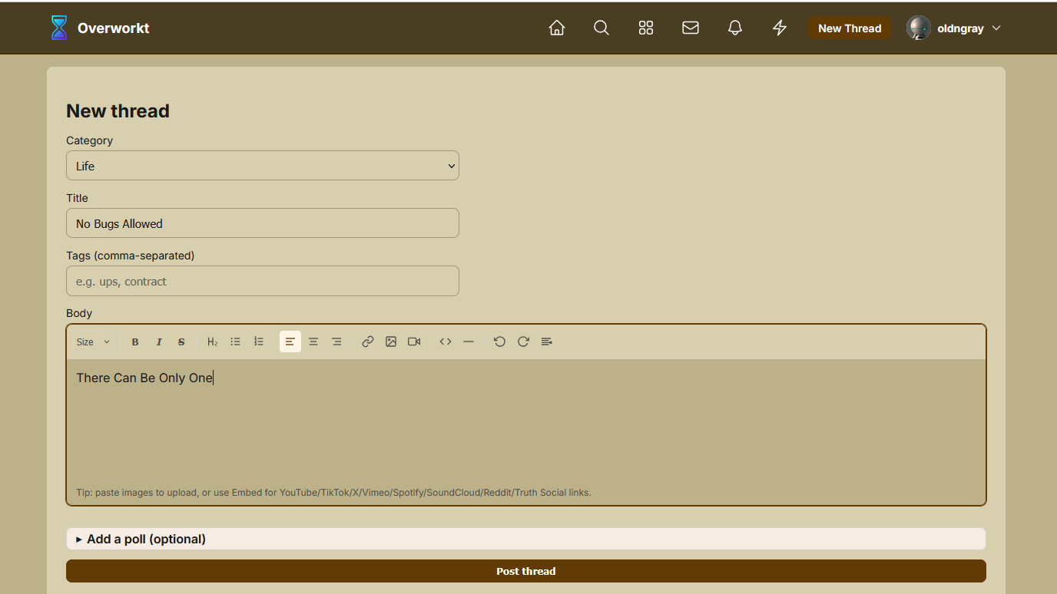Undo the last edit
The image size is (1057, 594).
pyautogui.click(x=499, y=342)
